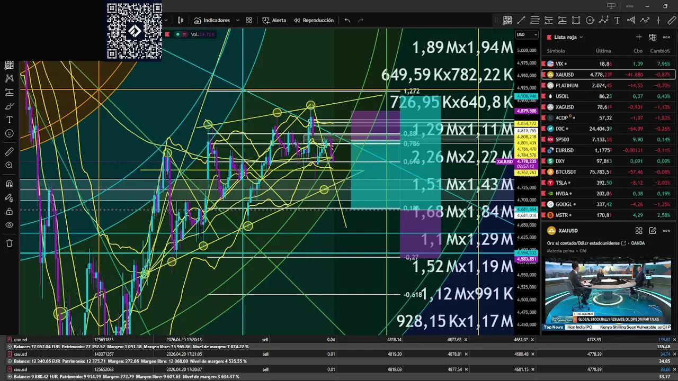Sort watchlist by Última column
This screenshot has height=381, width=678.
[x=603, y=51]
